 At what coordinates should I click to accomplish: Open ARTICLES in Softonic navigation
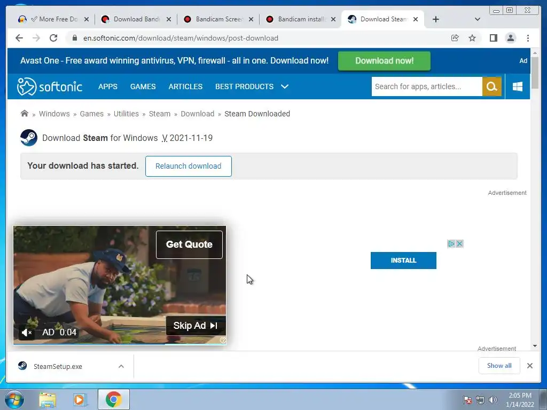(x=185, y=86)
